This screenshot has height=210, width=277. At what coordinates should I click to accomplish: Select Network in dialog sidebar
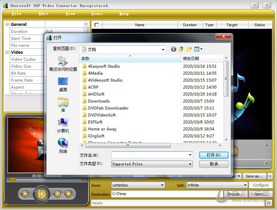point(63,145)
